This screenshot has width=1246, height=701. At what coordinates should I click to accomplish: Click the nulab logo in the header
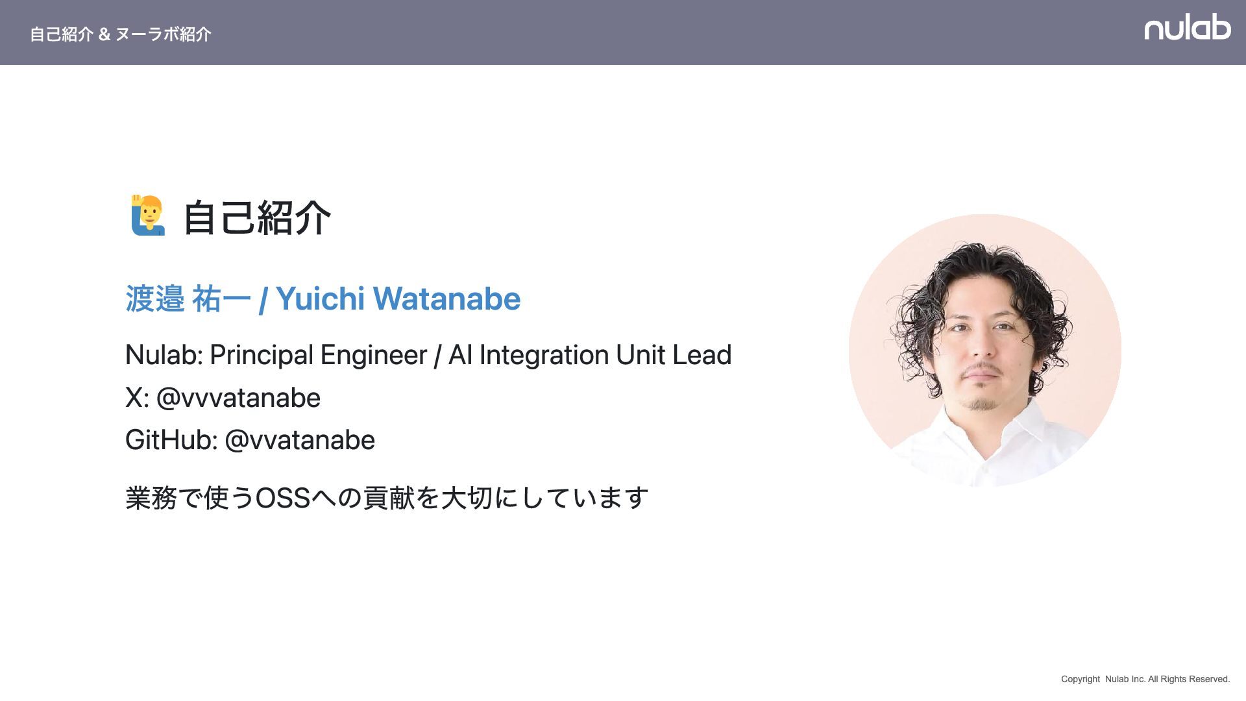[1187, 28]
